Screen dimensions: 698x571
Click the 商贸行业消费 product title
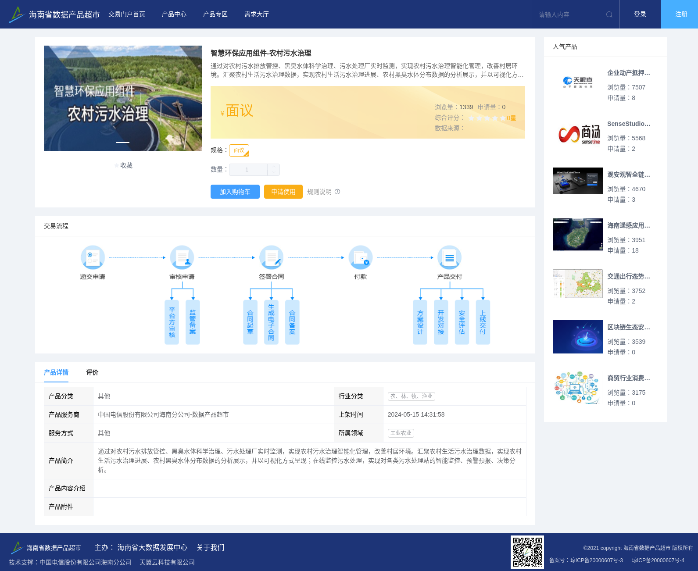coord(629,378)
